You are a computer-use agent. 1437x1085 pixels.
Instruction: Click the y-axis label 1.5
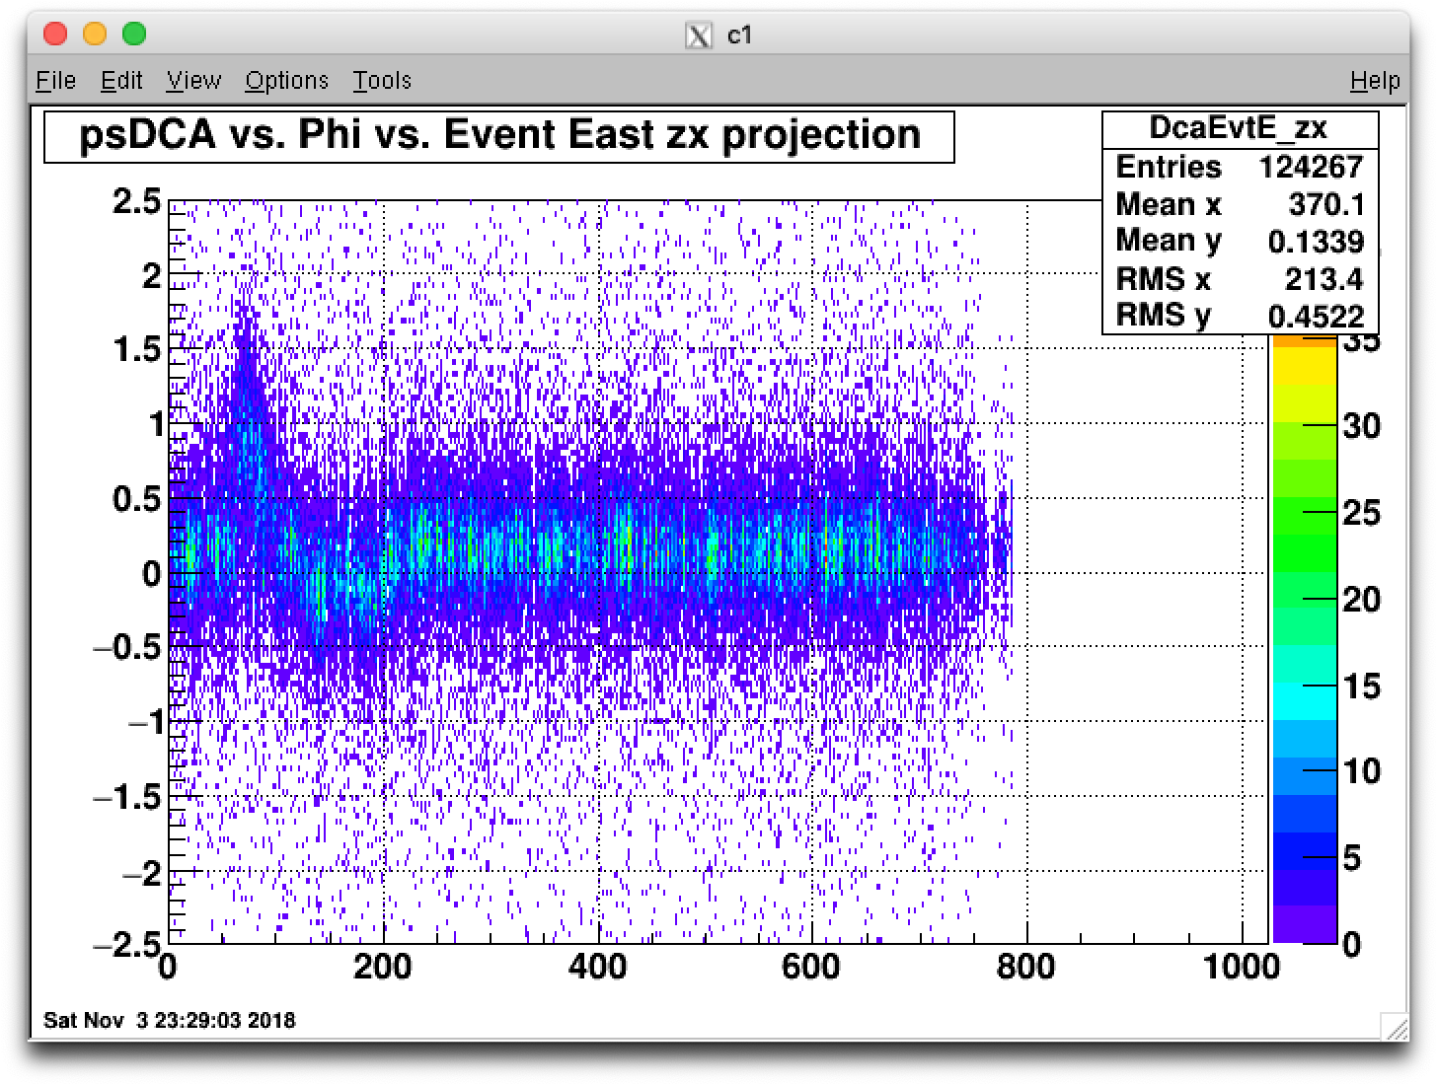[x=137, y=349]
